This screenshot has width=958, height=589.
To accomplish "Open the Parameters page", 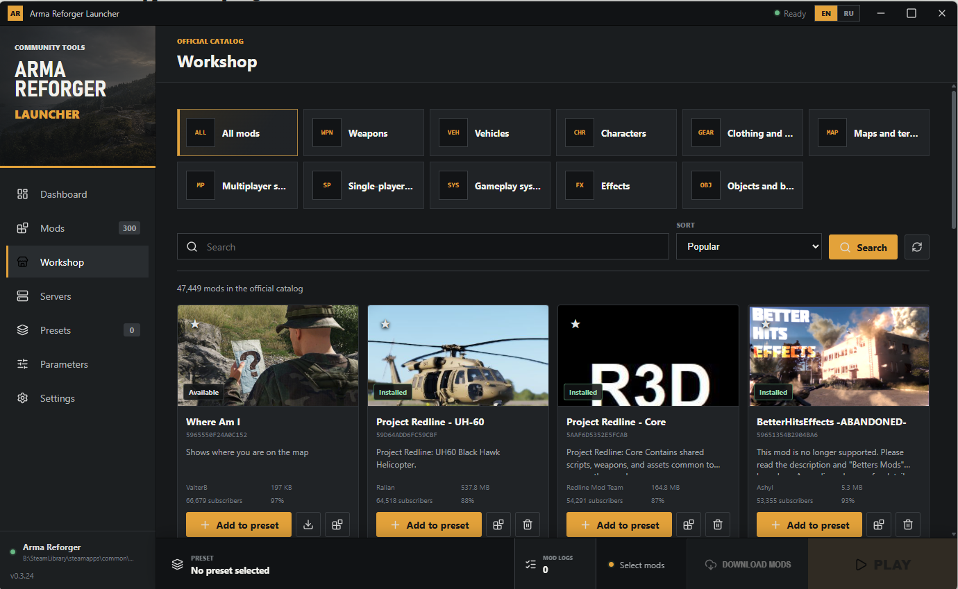I will click(x=77, y=364).
